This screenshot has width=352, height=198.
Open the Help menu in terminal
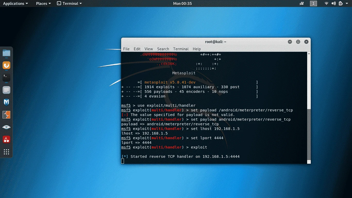197,49
